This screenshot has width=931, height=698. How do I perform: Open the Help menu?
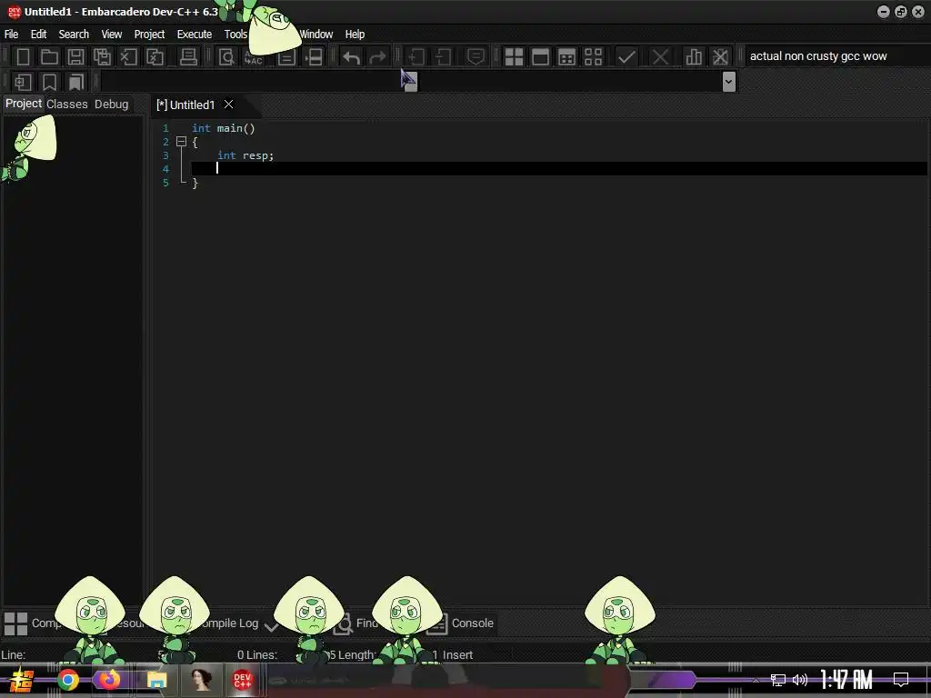coord(355,34)
